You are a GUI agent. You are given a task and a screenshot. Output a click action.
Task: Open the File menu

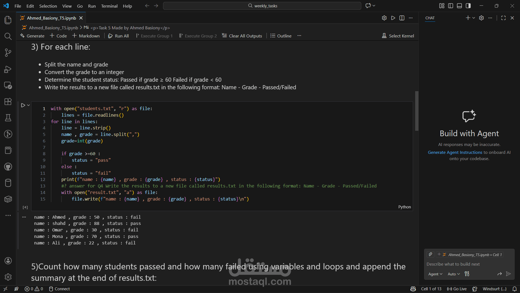(x=18, y=6)
